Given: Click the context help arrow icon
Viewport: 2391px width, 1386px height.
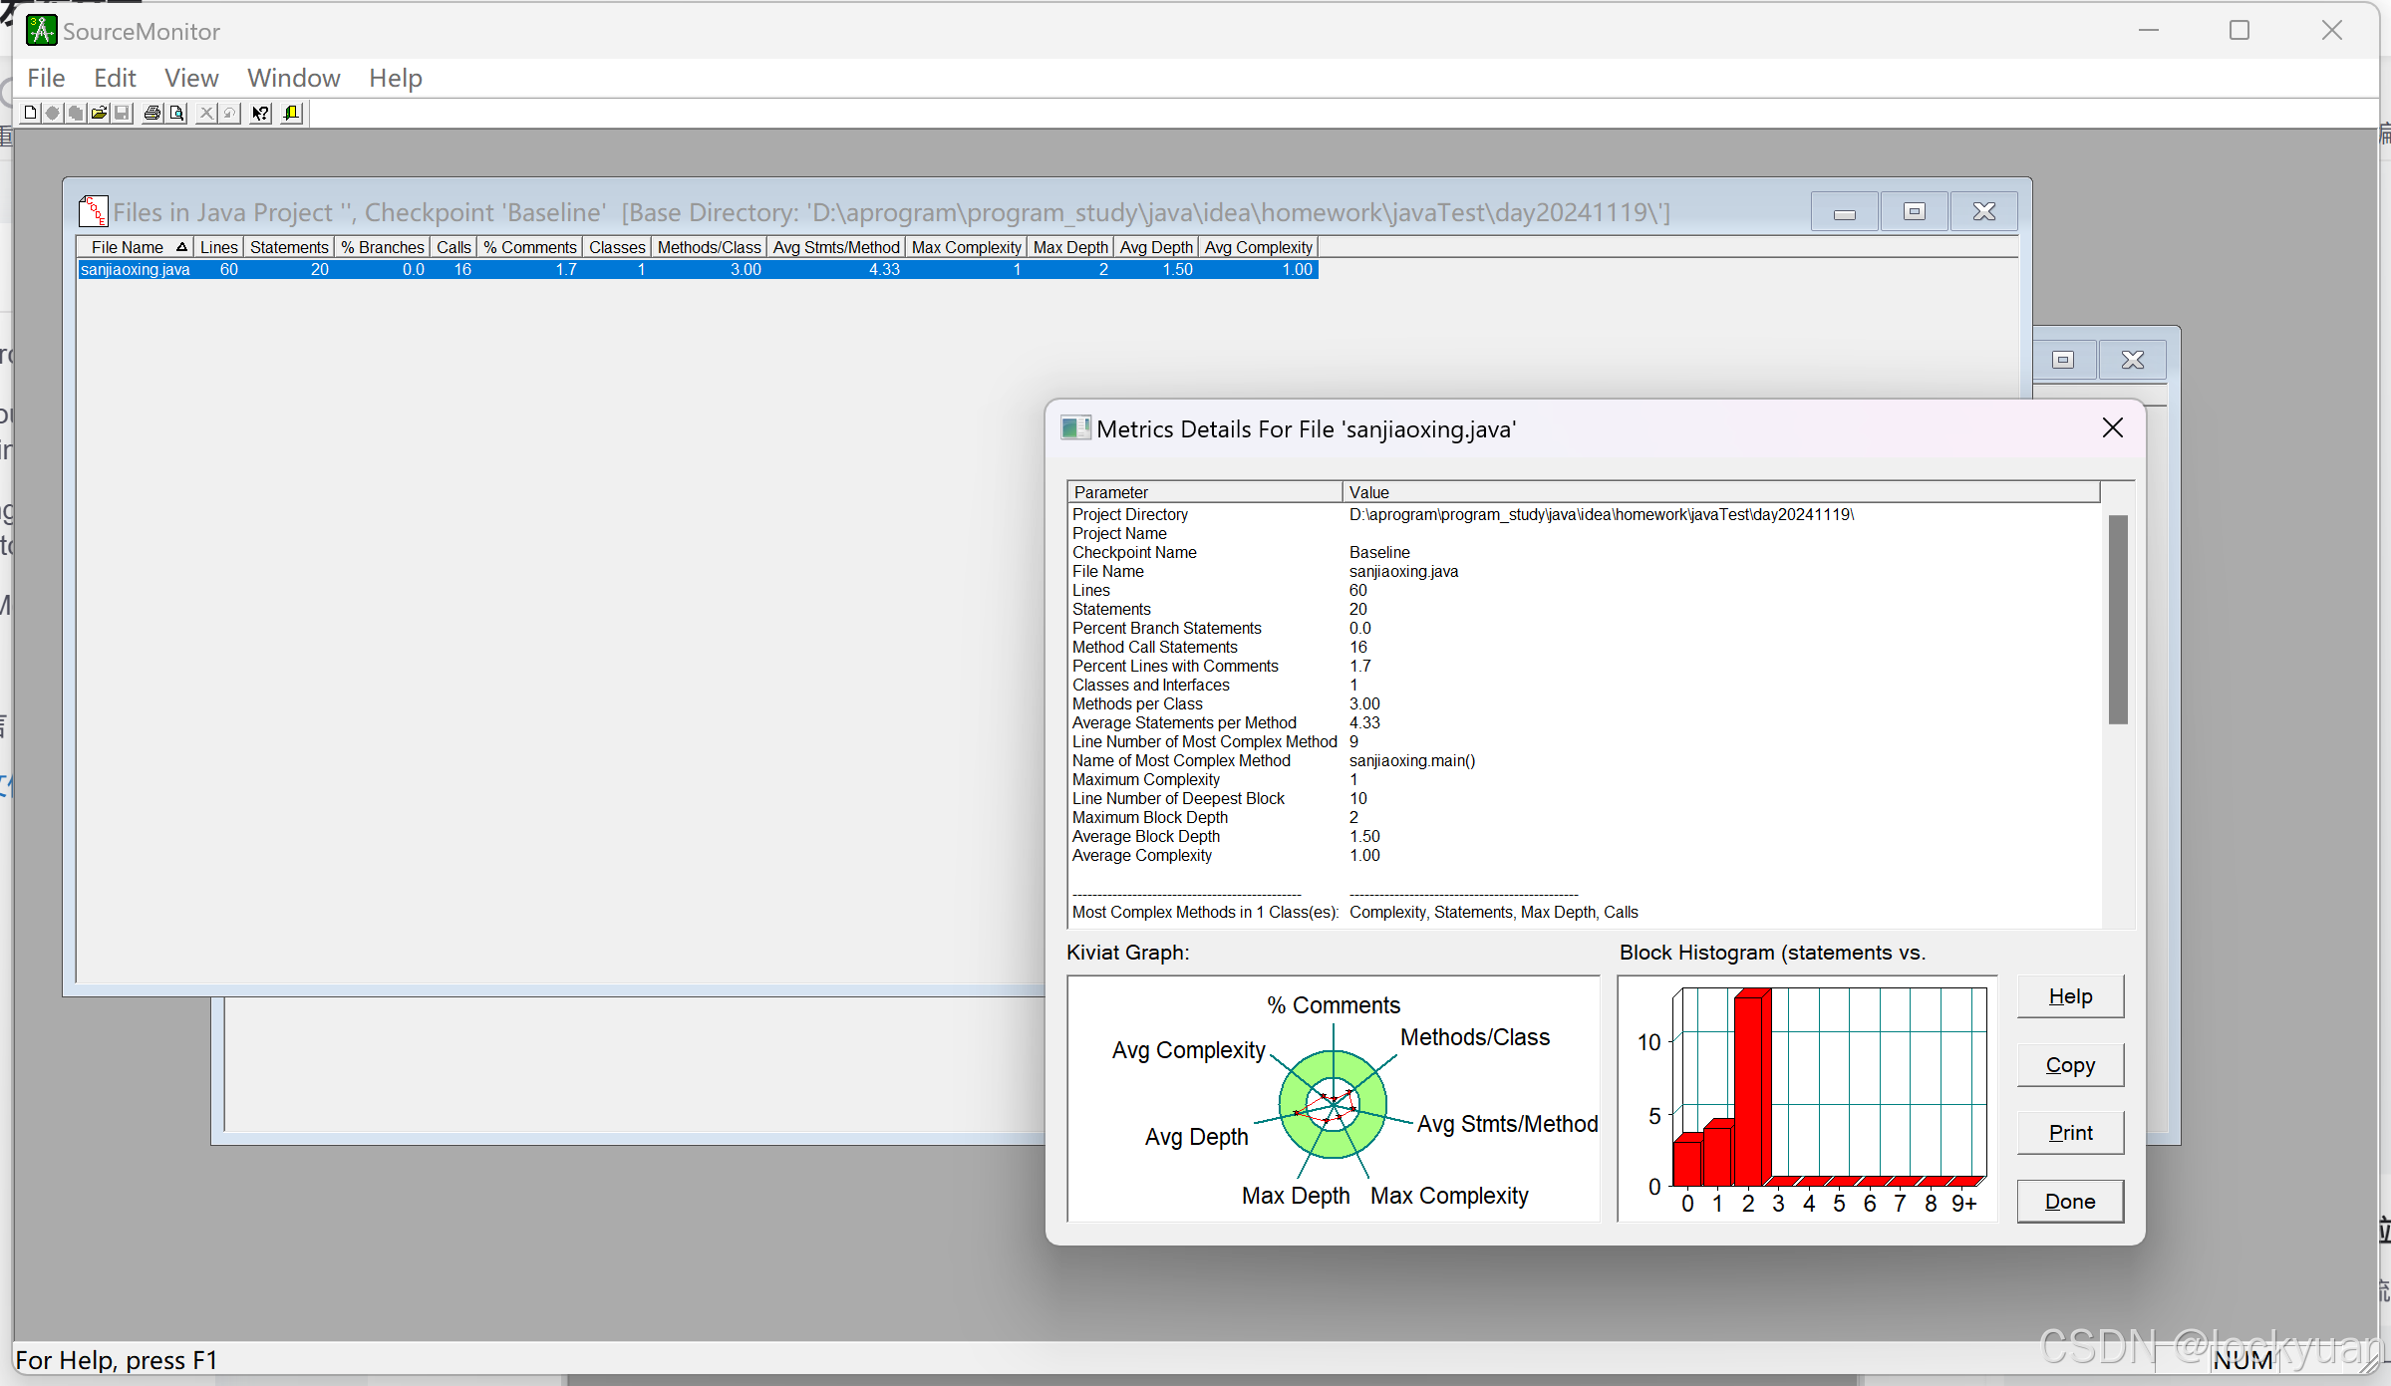Looking at the screenshot, I should click(260, 114).
